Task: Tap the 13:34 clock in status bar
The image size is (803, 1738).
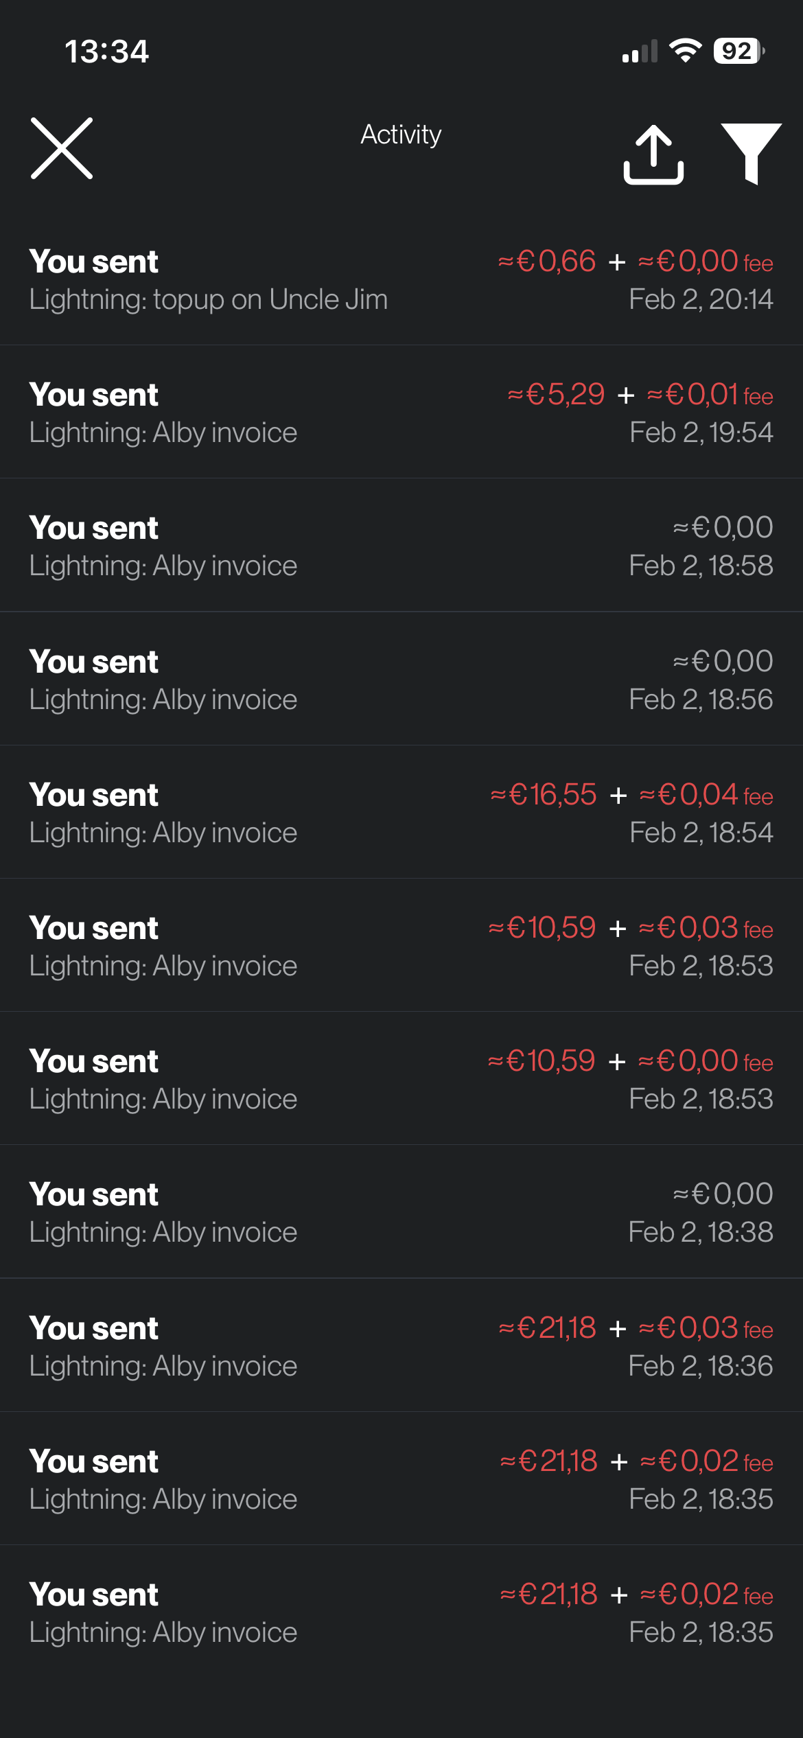Action: [107, 51]
